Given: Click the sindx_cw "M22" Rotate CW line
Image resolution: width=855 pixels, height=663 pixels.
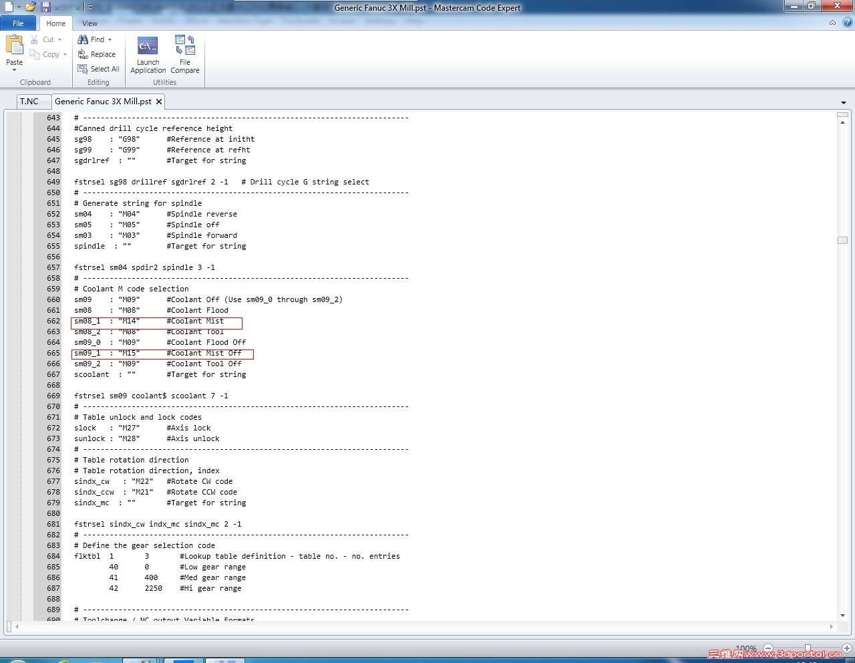Looking at the screenshot, I should coord(154,481).
